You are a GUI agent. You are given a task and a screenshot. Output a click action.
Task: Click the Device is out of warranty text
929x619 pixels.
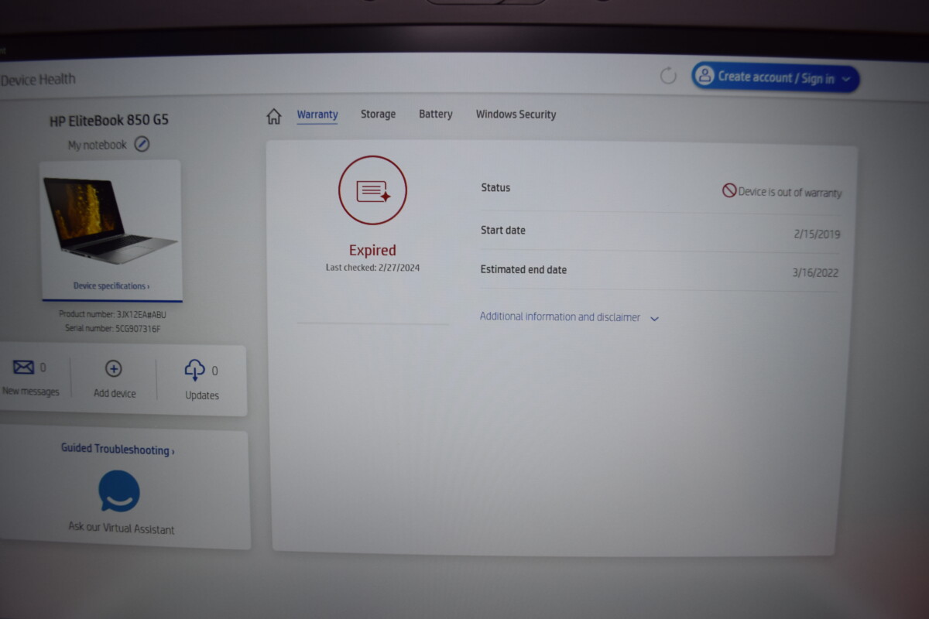[x=790, y=193]
